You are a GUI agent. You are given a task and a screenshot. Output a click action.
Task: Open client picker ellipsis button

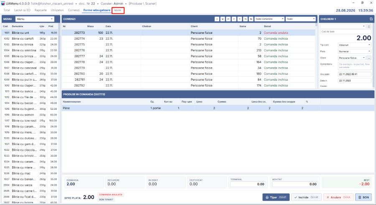coord(369,58)
